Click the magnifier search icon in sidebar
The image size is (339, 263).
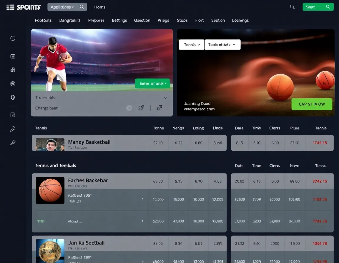tap(12, 129)
